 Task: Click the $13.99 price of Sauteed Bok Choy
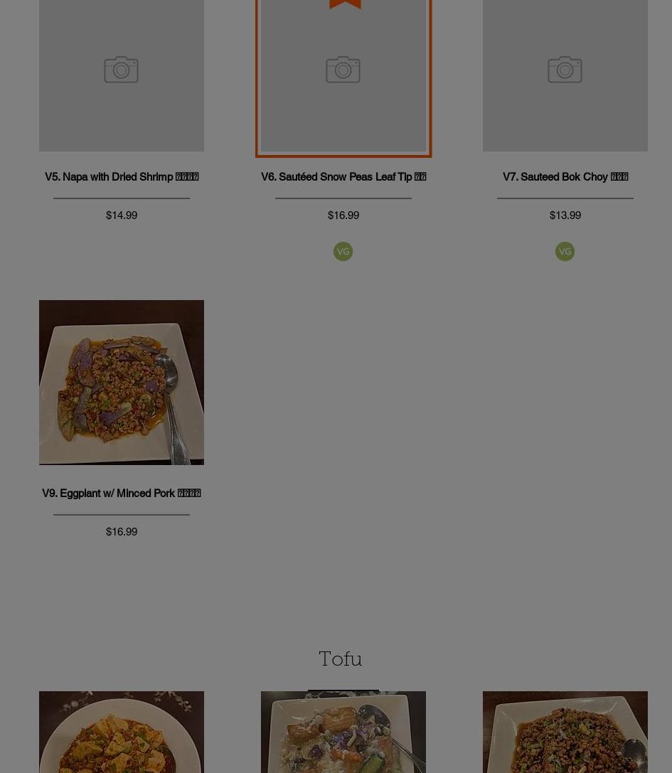tap(565, 215)
